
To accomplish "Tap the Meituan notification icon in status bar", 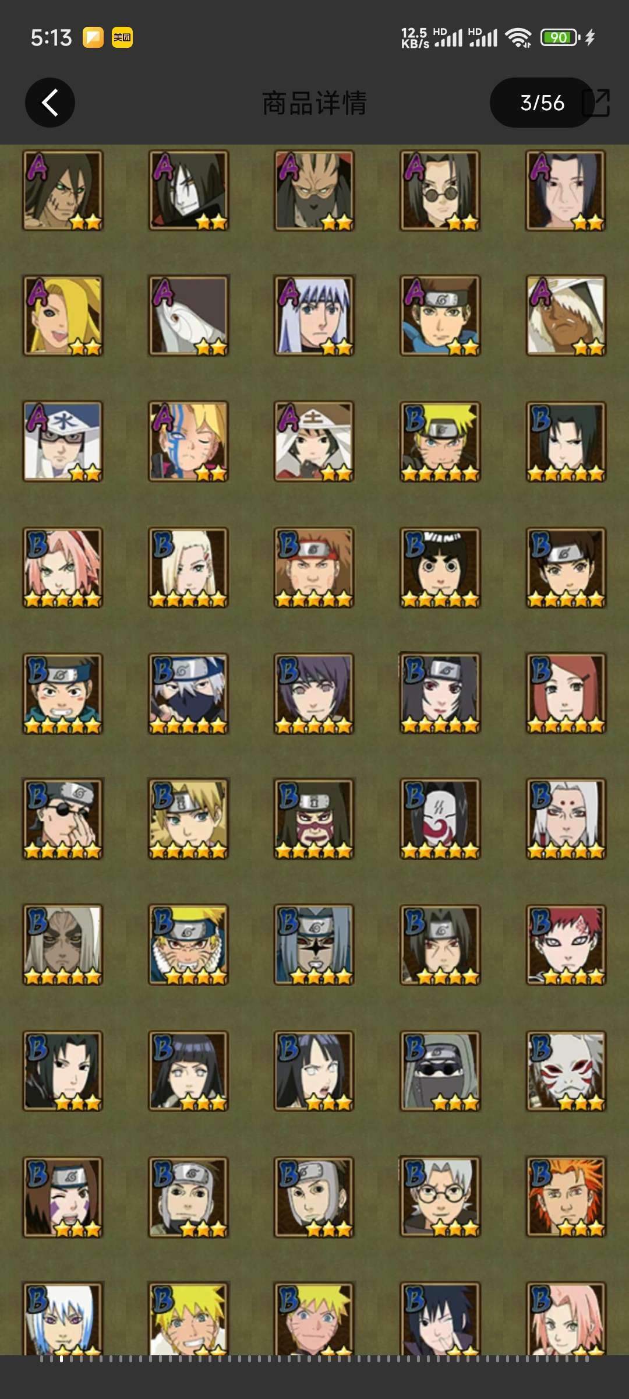I will pyautogui.click(x=122, y=37).
